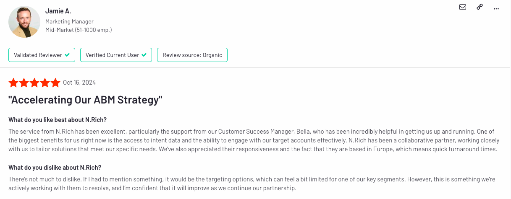Viewport: 511px width, 199px height.
Task: Click the envelope email icon
Action: tap(463, 7)
